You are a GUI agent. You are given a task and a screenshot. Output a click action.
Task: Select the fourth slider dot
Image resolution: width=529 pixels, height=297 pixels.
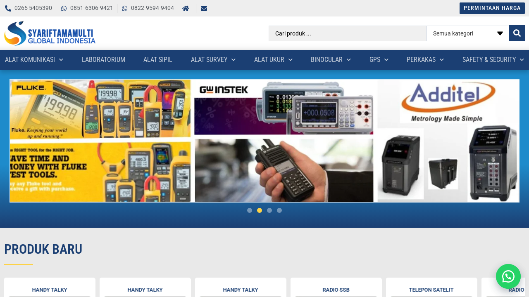[x=279, y=210]
